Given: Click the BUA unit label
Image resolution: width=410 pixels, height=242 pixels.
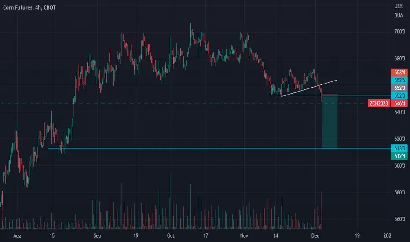Looking at the screenshot, I should tap(399, 15).
